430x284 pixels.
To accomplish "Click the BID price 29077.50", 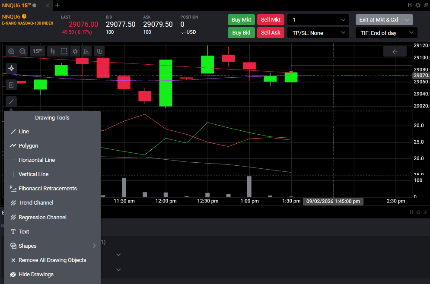I will pyautogui.click(x=121, y=24).
